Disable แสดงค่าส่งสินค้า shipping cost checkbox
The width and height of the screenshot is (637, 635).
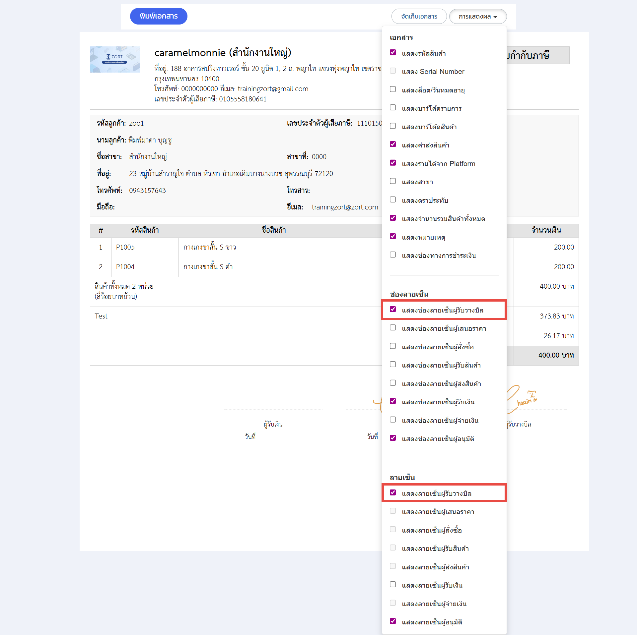tap(393, 144)
